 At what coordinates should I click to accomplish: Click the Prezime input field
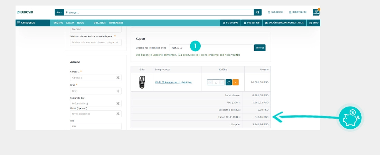pyautogui.click(x=96, y=29)
